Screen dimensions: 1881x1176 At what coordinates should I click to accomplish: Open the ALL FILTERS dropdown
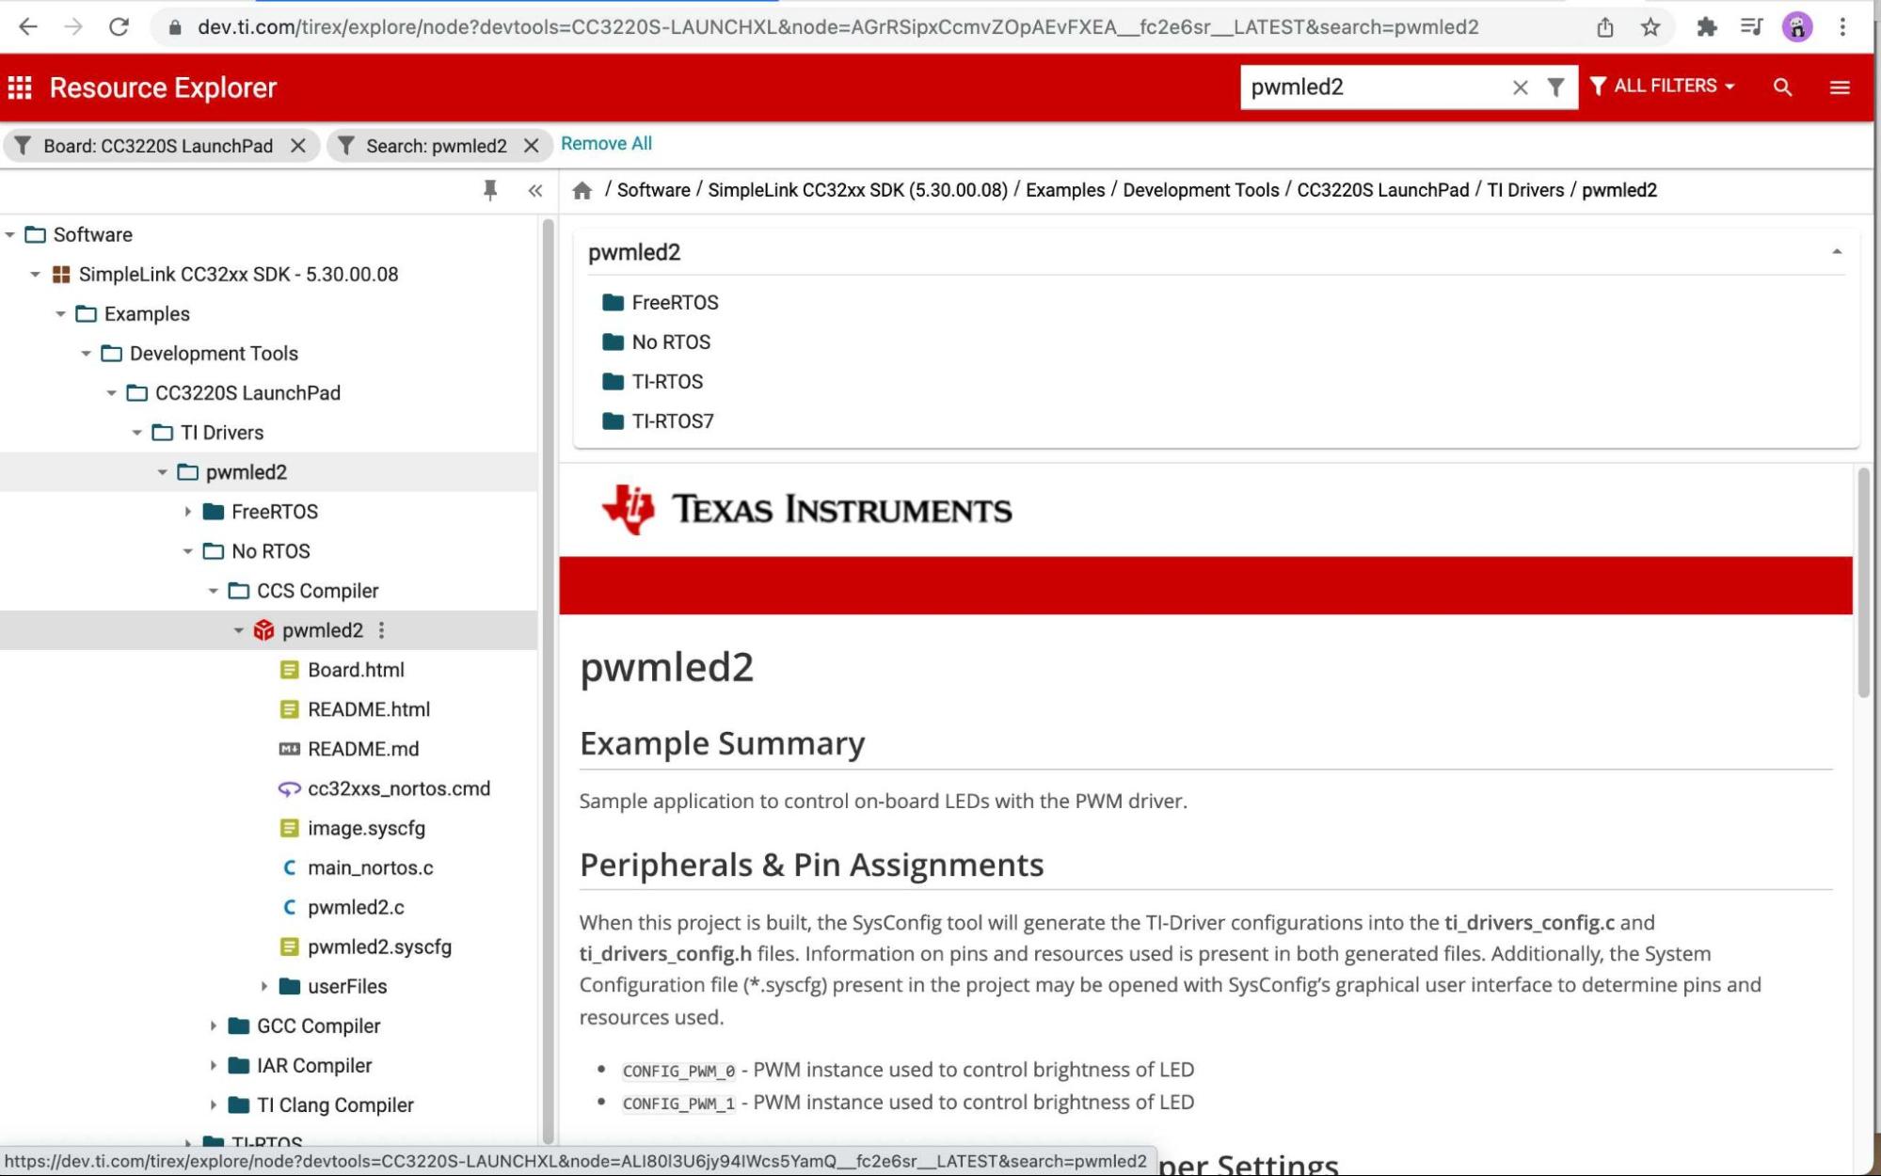[1663, 86]
